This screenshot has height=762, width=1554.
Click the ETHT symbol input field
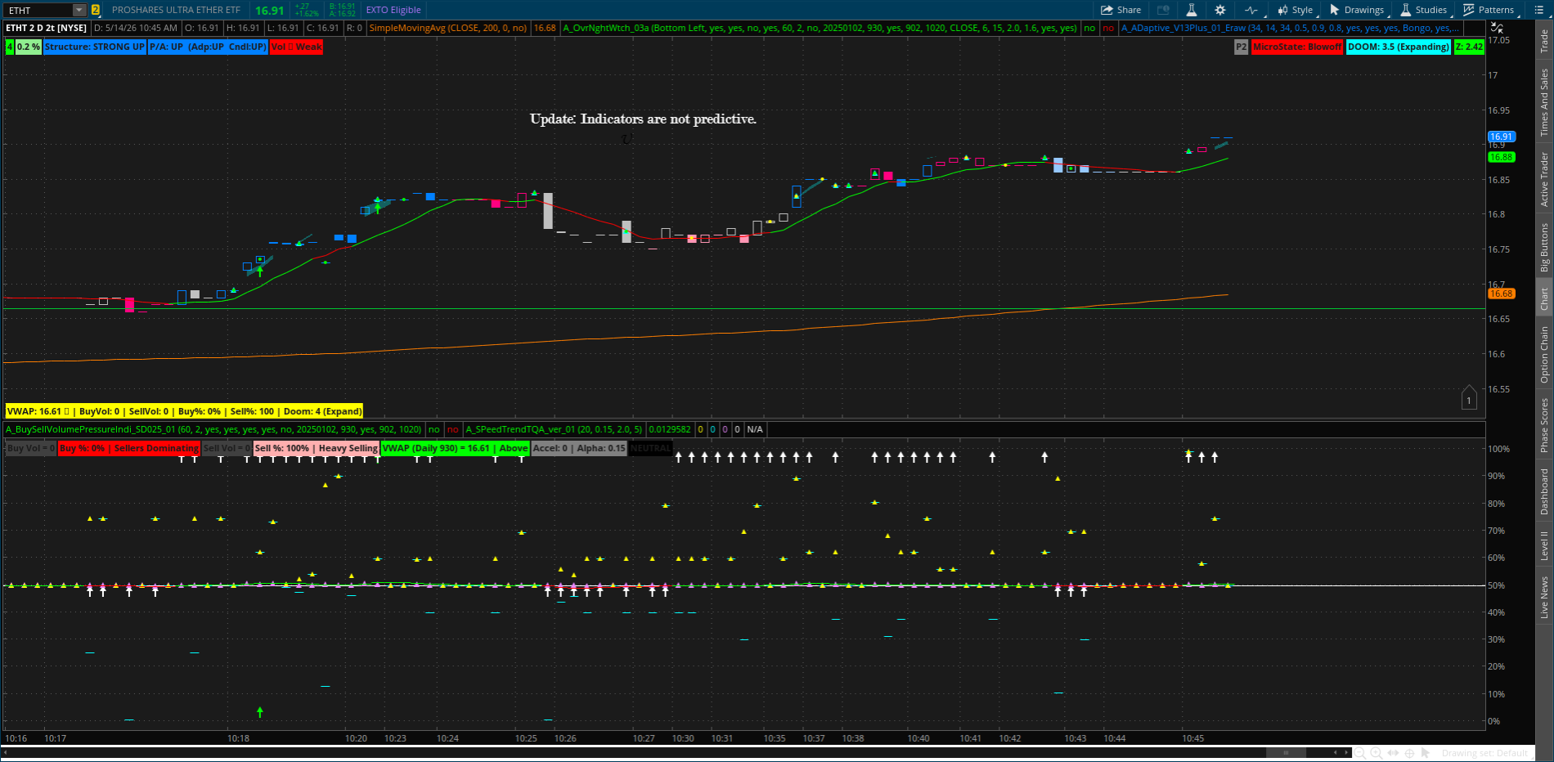click(38, 10)
